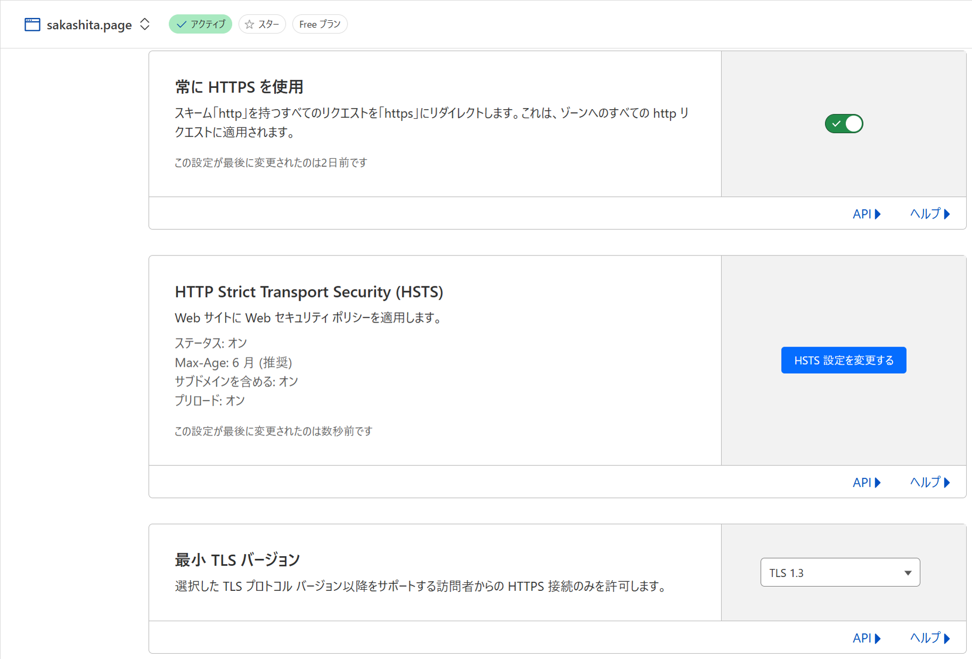
Task: Click the 常に HTTPS を使用 heading
Action: point(239,87)
